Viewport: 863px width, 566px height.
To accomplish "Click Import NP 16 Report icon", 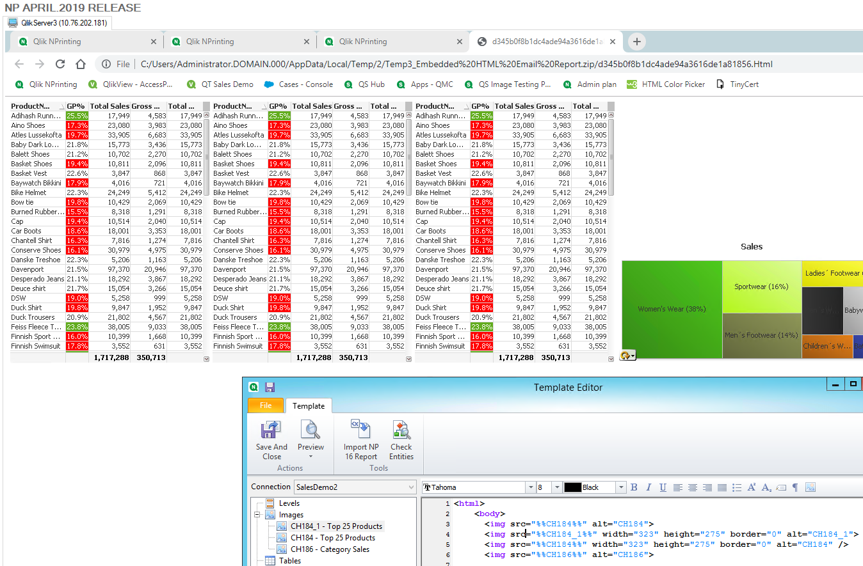I will (360, 430).
